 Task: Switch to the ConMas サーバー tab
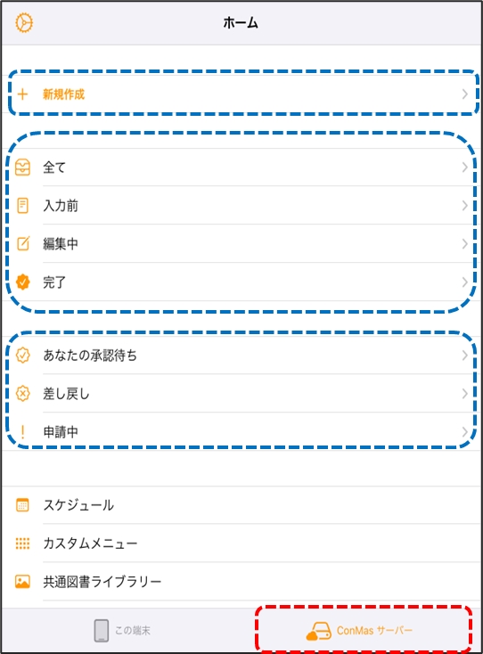click(359, 630)
